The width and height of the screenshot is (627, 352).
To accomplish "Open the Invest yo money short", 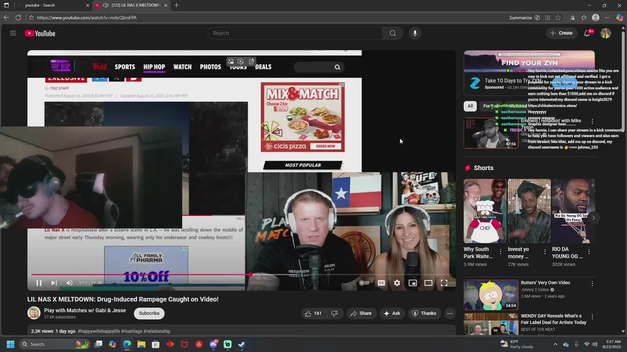I will point(529,211).
